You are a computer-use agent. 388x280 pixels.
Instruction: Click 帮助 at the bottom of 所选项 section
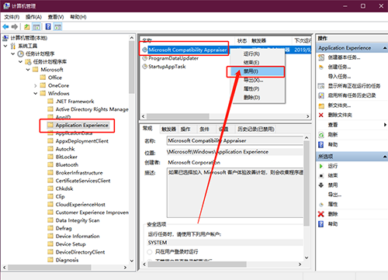(333, 224)
